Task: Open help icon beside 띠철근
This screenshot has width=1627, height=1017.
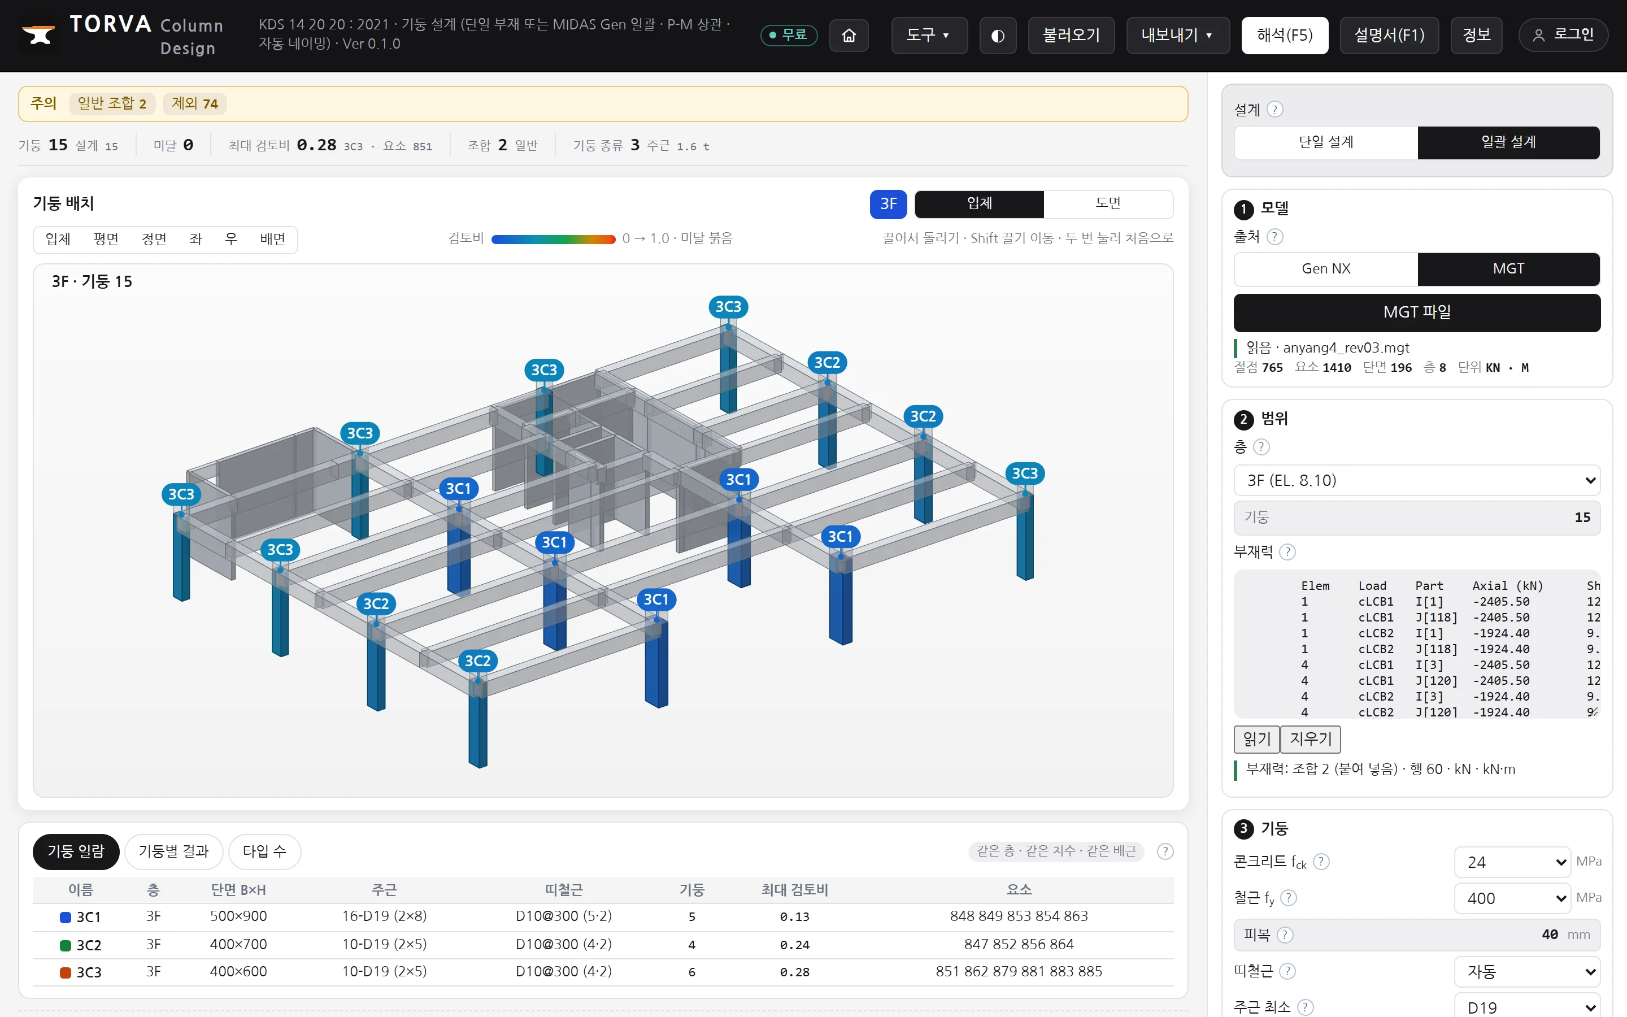Action: (x=1287, y=971)
